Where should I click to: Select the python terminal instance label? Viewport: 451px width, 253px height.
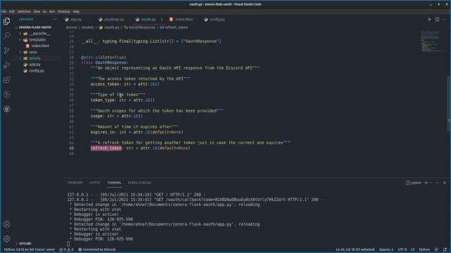[x=414, y=183]
